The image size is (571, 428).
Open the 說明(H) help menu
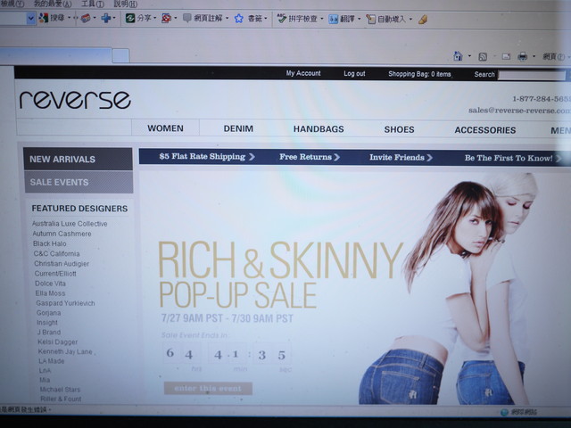(125, 4)
